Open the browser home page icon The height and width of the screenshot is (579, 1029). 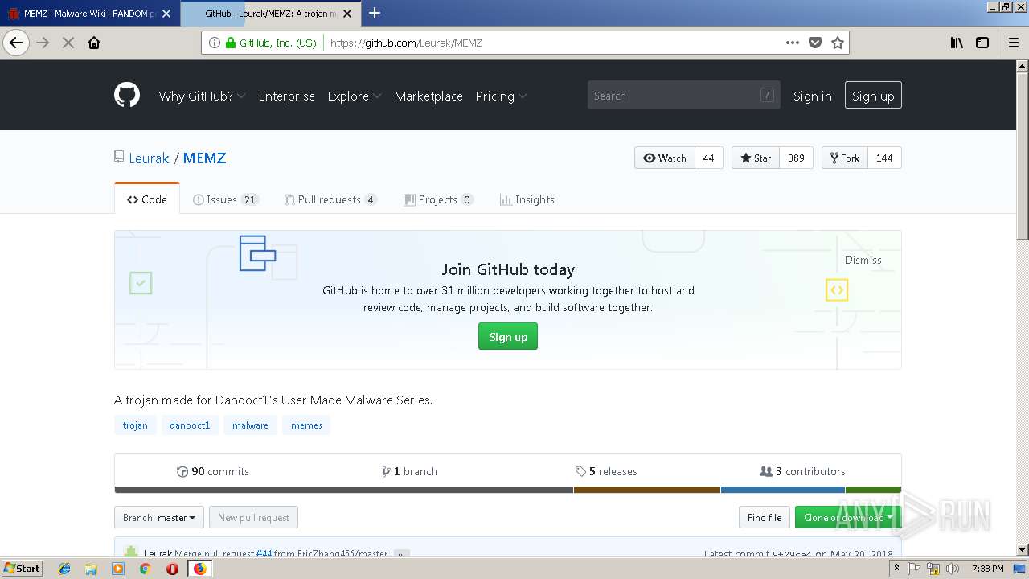94,43
